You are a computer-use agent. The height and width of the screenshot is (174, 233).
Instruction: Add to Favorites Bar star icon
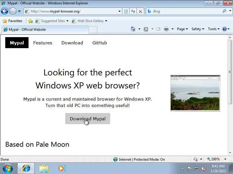[31, 21]
